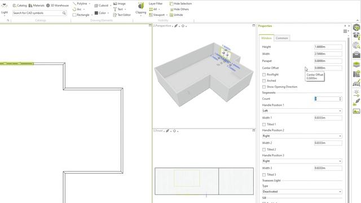This screenshot has height=203, width=361.
Task: Click the Width 3 value field
Action: (328, 168)
